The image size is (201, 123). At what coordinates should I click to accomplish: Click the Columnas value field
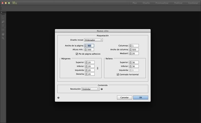pyautogui.click(x=135, y=46)
